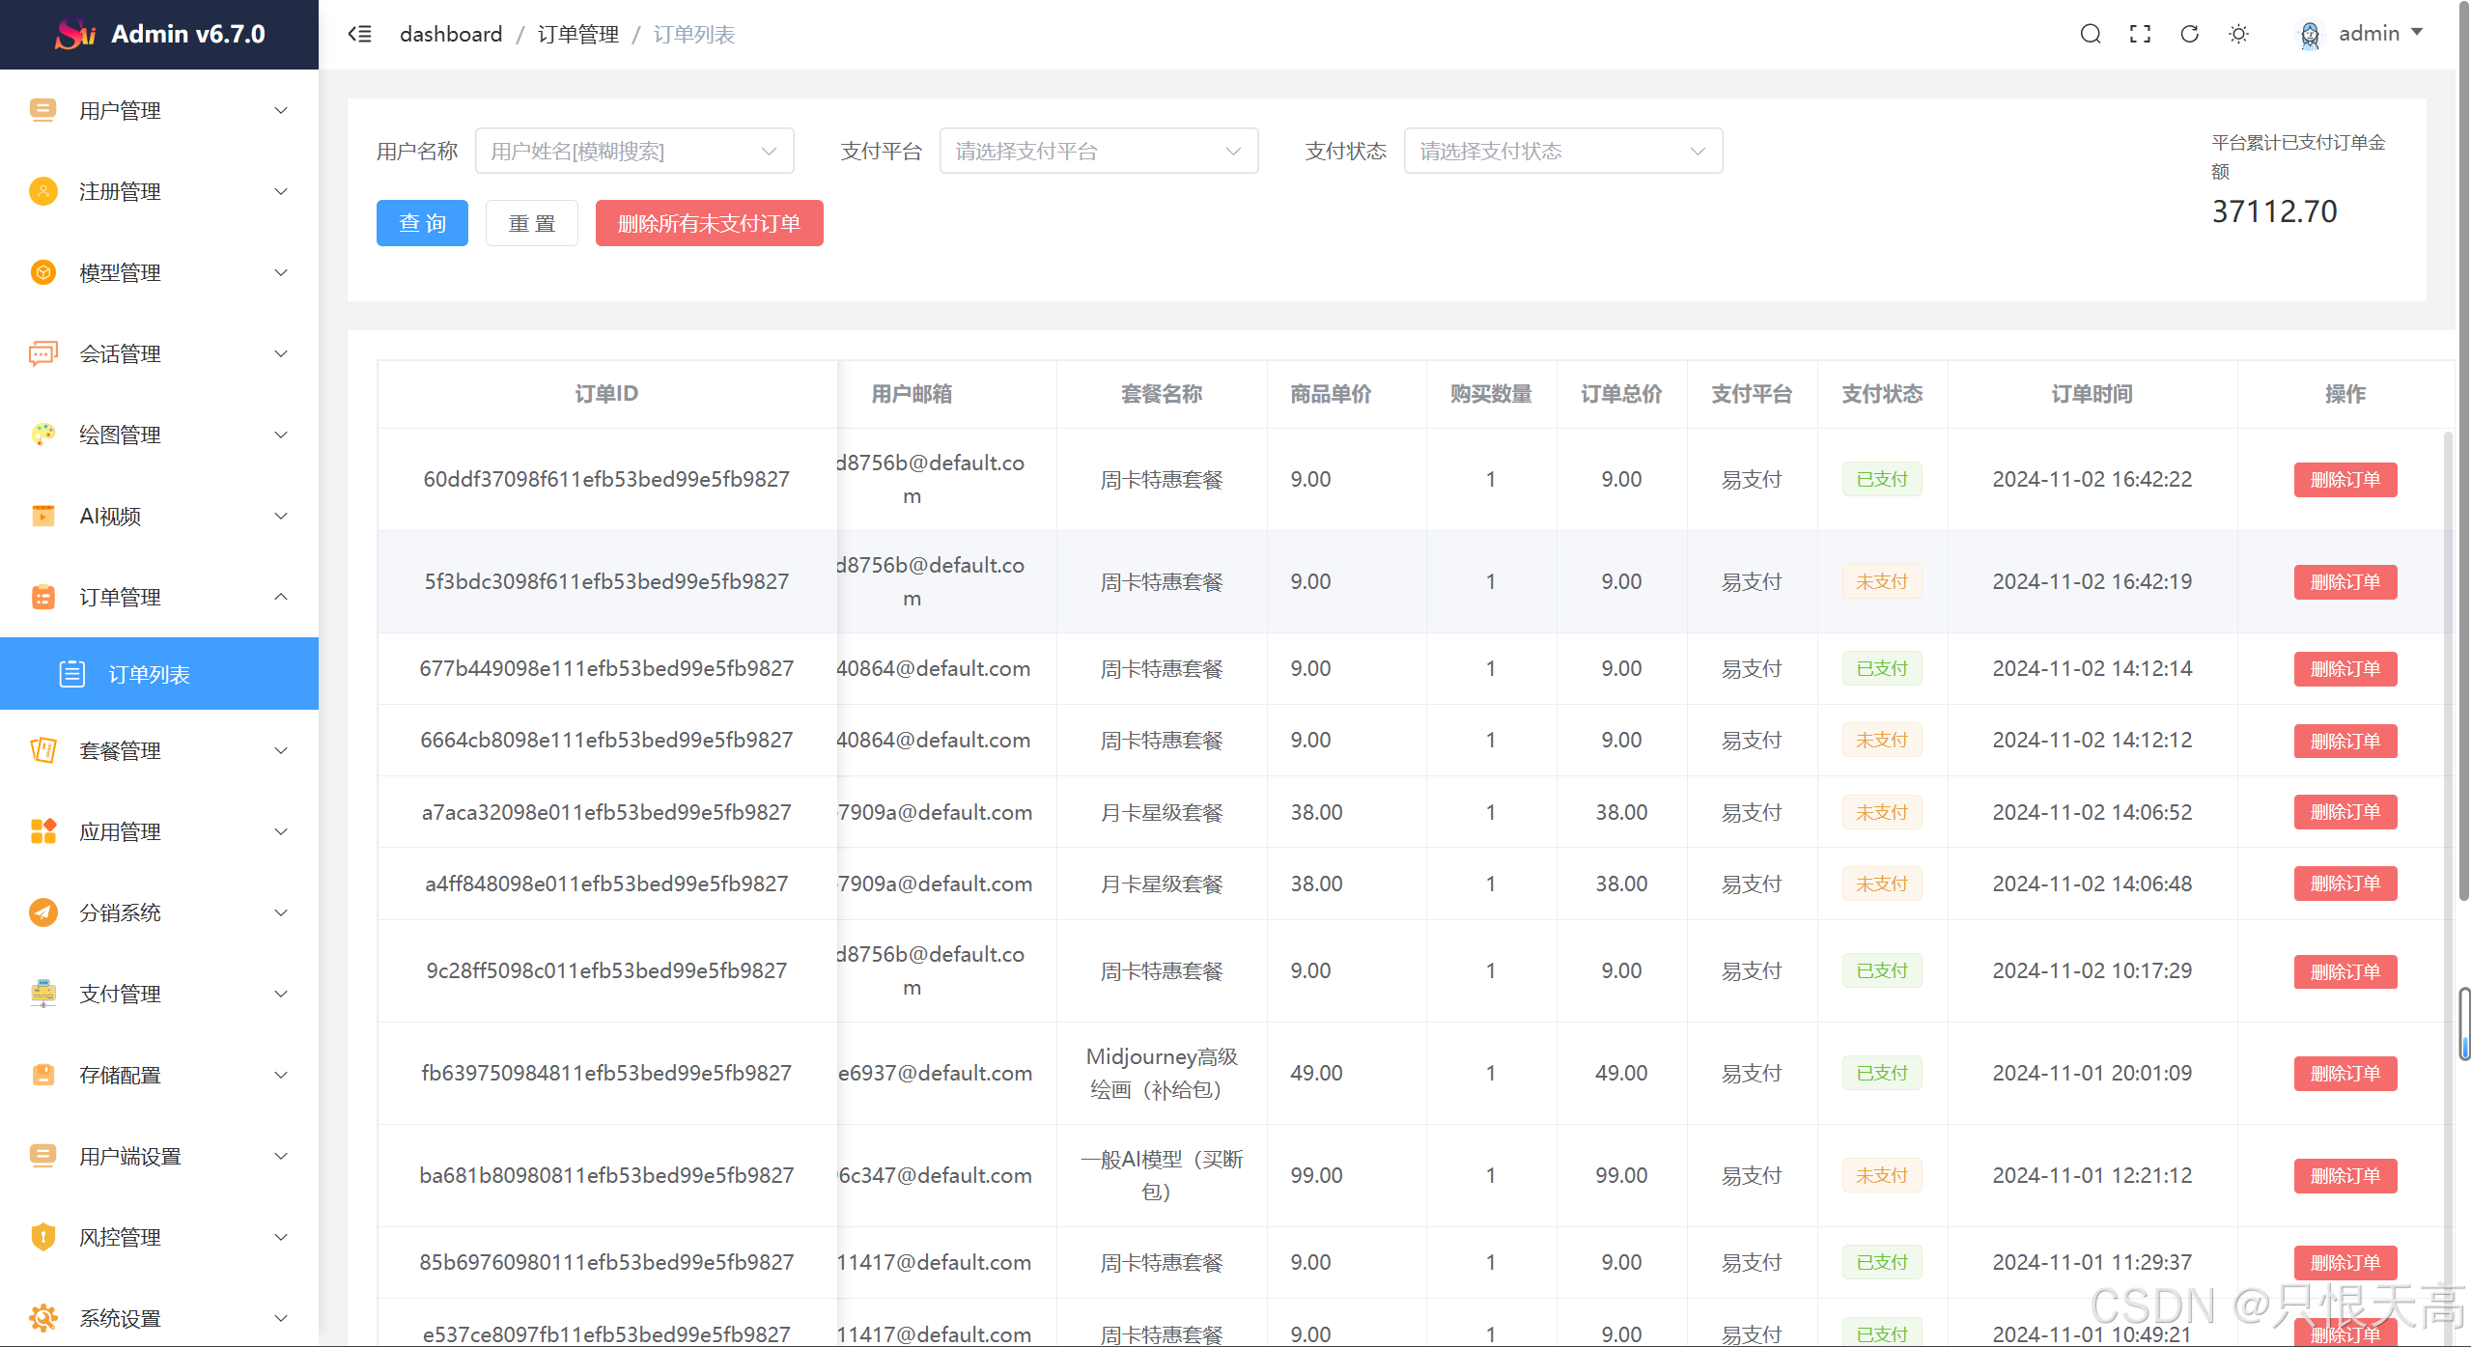Click the 重置 reset button
The width and height of the screenshot is (2471, 1347).
[x=532, y=223]
